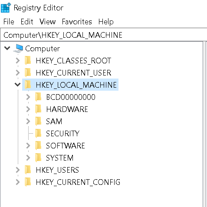The width and height of the screenshot is (207, 207).
Task: Click the SECURITY folder icon
Action: tap(38, 133)
